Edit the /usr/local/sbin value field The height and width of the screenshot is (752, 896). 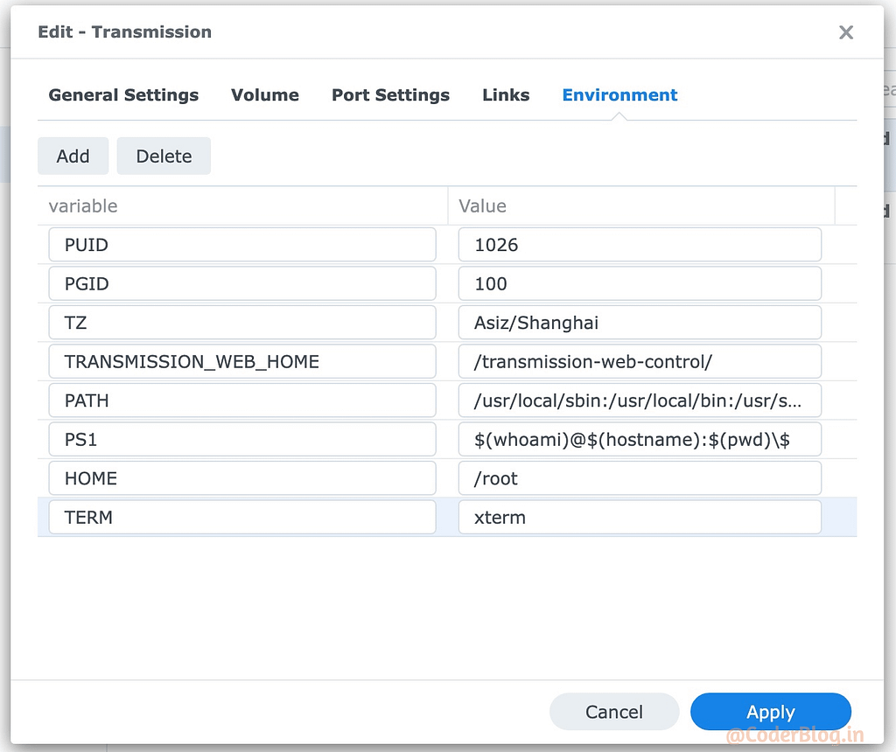pos(640,400)
